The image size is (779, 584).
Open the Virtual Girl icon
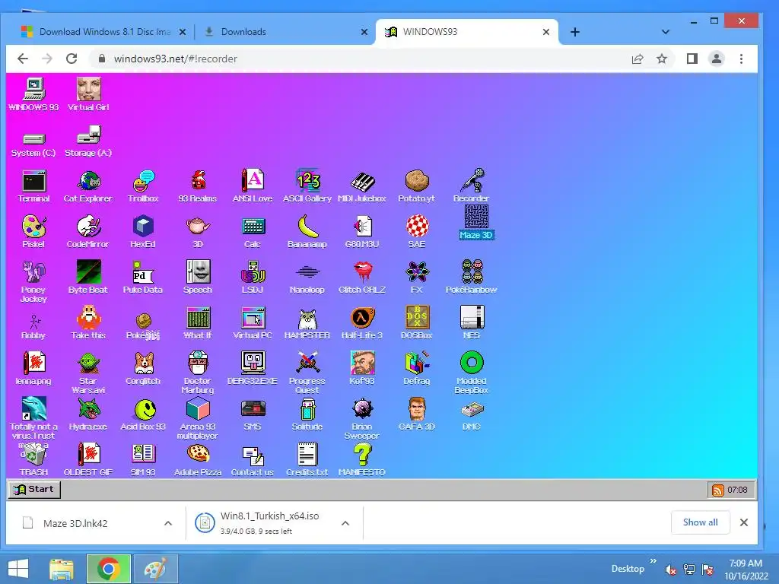point(88,94)
